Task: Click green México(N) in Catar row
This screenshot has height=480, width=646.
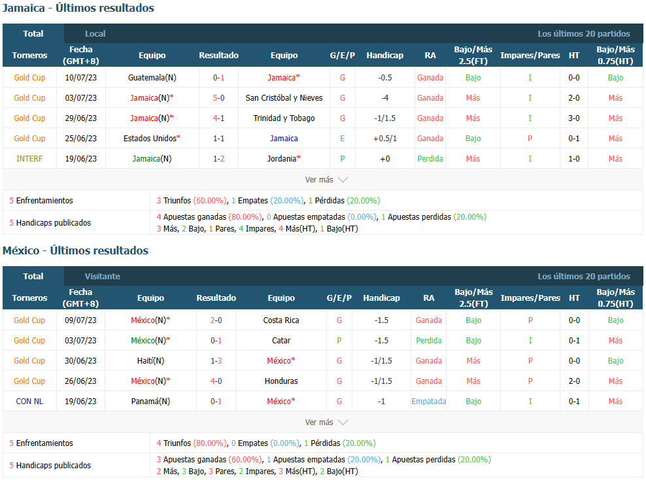Action: coord(150,340)
